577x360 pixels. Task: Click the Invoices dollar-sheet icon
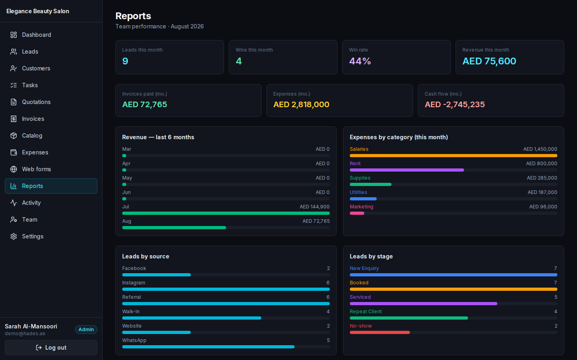point(14,119)
